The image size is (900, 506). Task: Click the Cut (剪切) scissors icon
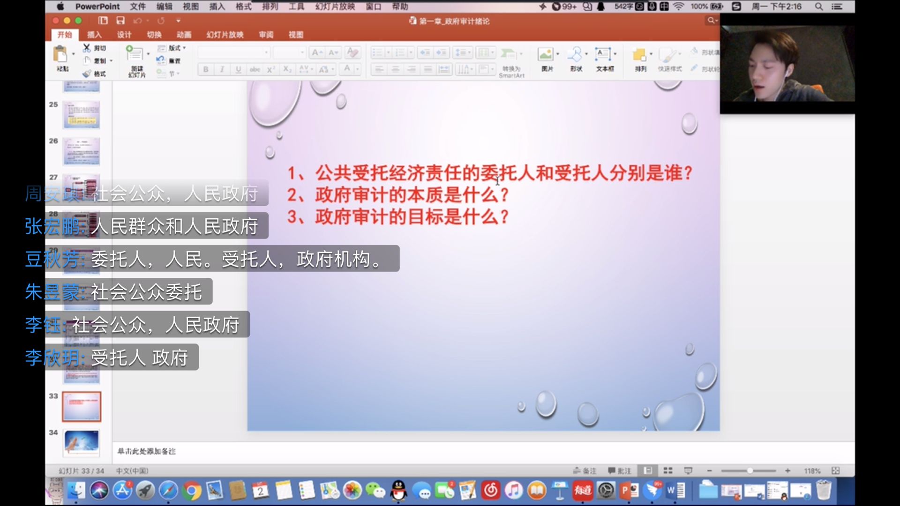87,48
